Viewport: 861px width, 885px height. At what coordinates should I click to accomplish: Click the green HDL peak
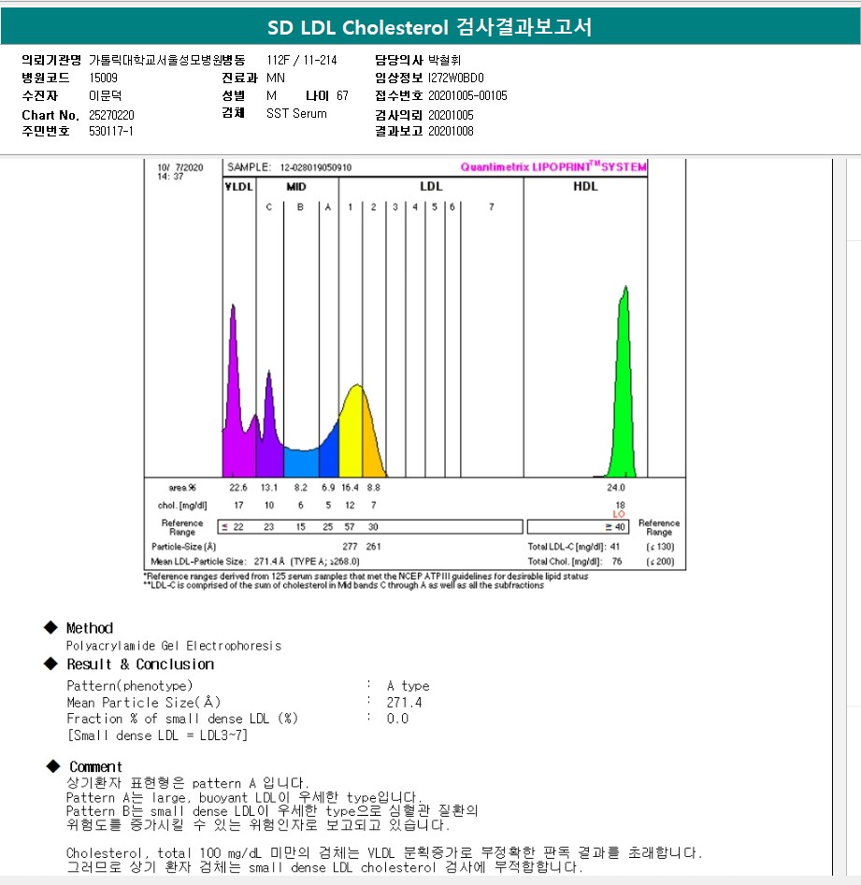tap(624, 395)
